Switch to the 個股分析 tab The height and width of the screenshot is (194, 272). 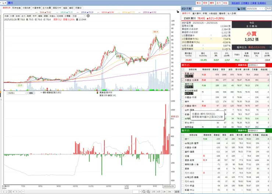coord(57,8)
